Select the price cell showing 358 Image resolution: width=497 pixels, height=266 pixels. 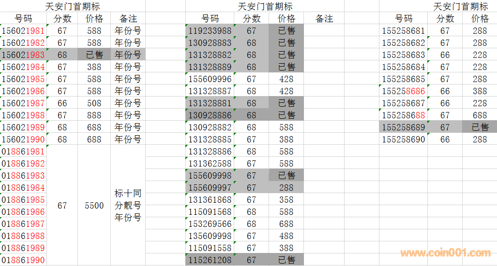point(286,200)
